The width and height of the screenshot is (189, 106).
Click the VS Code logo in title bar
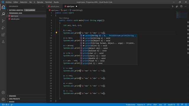coord(2,2)
